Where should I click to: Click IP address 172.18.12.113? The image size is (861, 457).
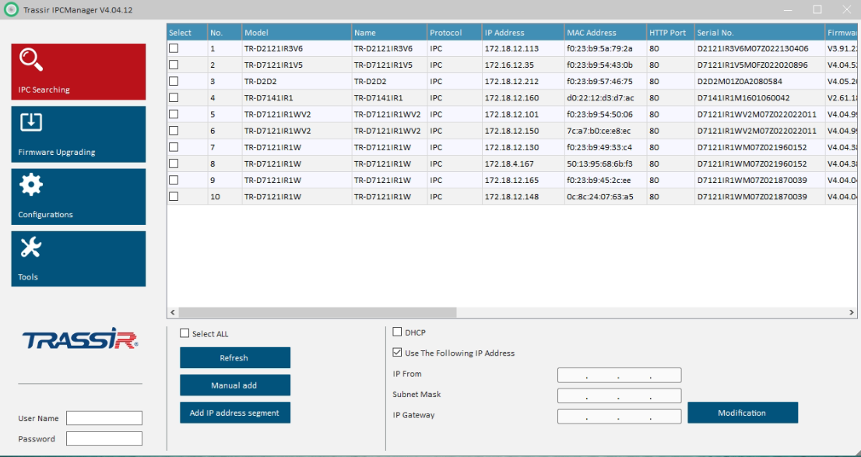pyautogui.click(x=511, y=48)
